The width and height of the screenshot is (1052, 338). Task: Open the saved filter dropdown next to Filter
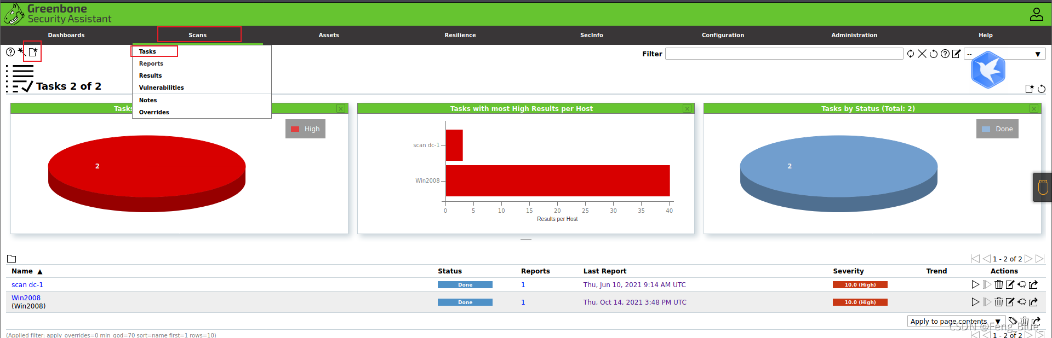[x=1005, y=54]
